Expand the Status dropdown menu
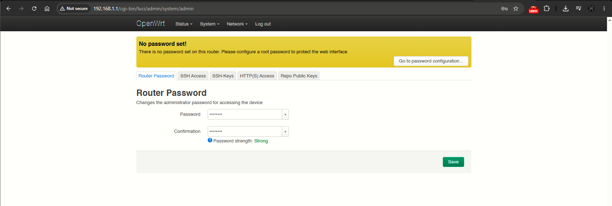Screen dimensions: 612x206 coord(184,24)
